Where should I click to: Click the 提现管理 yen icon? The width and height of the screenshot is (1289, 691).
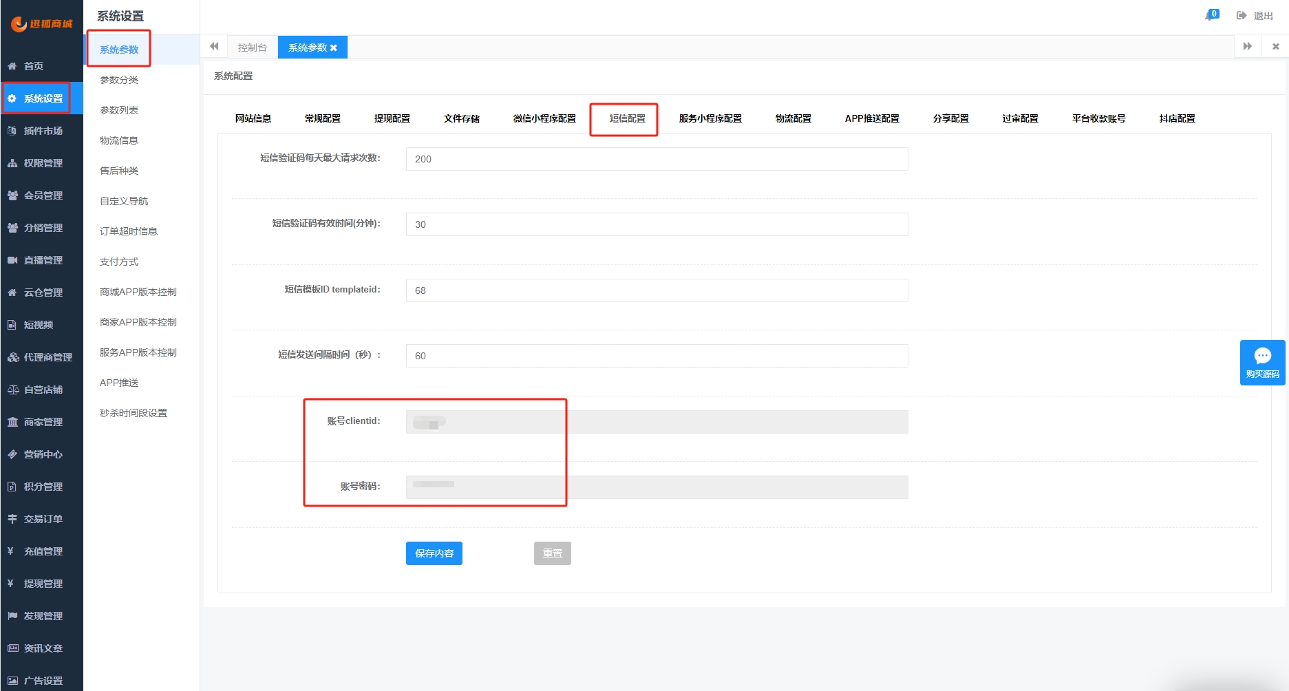(11, 584)
